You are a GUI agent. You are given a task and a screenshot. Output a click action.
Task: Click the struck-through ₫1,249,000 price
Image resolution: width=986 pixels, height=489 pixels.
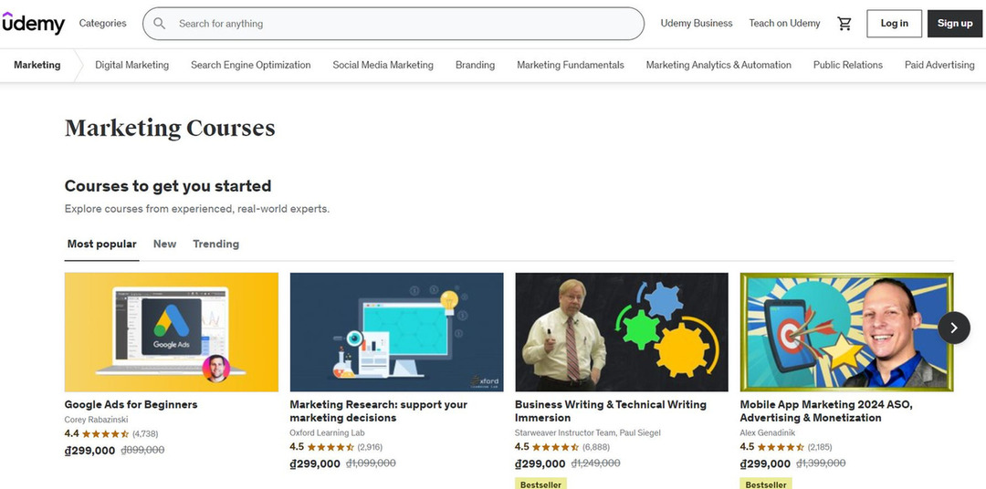click(x=595, y=463)
